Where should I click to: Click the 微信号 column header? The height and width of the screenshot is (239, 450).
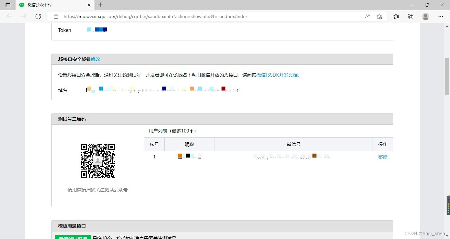point(294,144)
